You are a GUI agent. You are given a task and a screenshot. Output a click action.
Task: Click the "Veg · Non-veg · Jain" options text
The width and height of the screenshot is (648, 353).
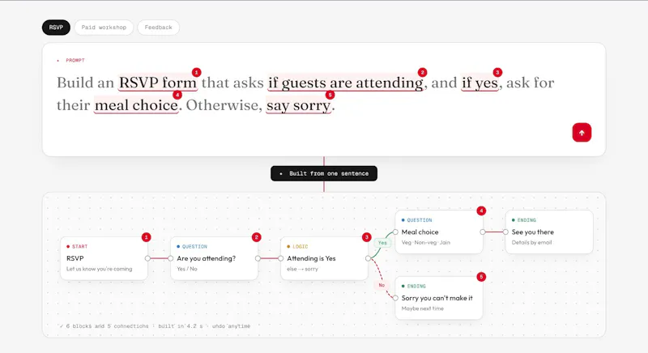426,242
